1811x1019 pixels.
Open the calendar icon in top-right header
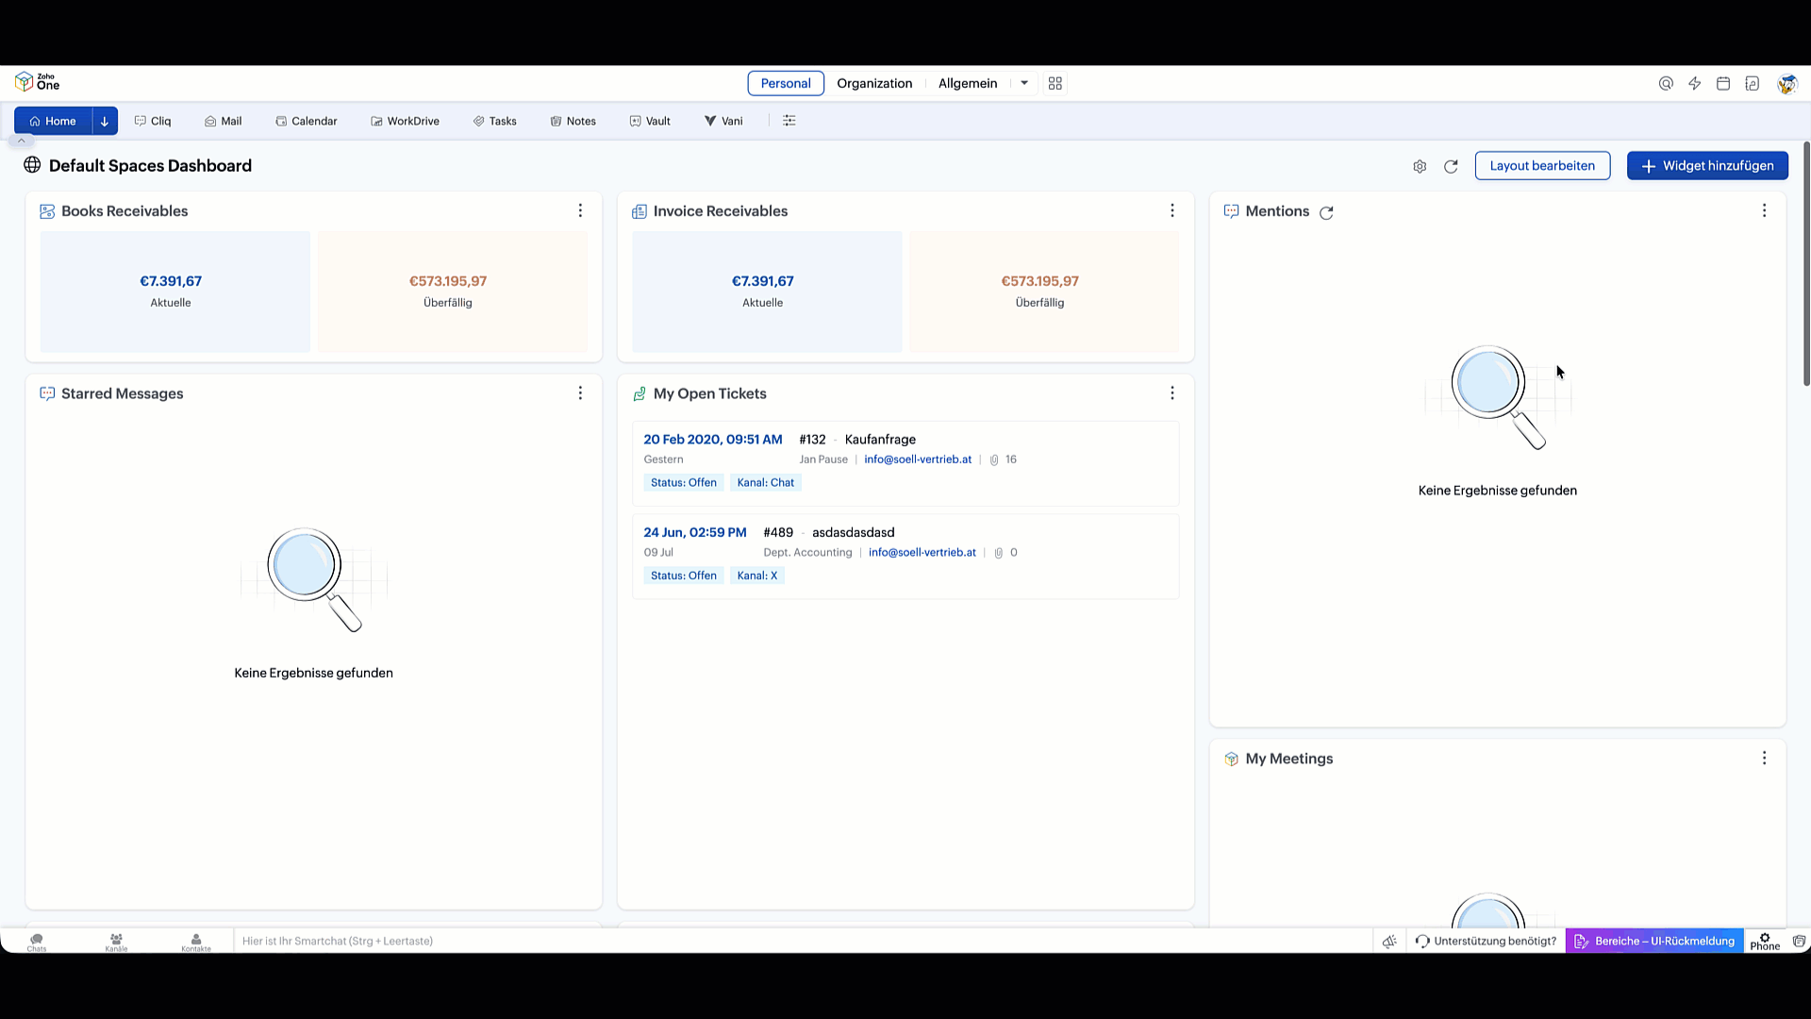[1723, 83]
